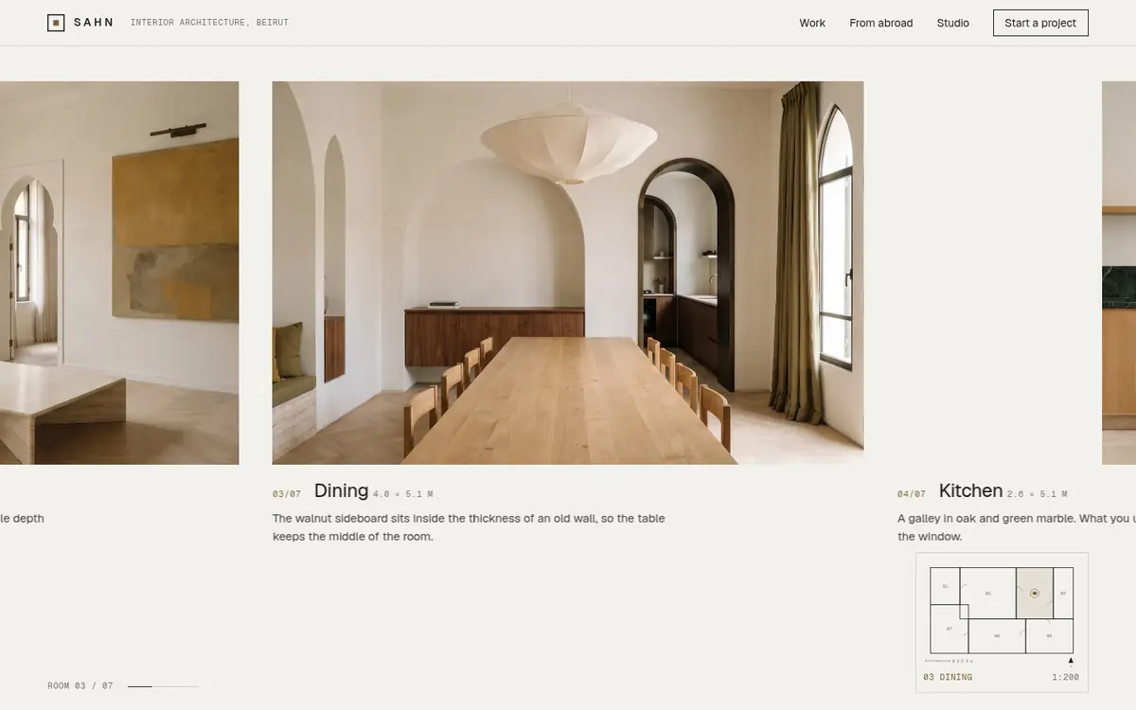Click the ROOM 03 / 07 indicator text
This screenshot has width=1136, height=710.
pyautogui.click(x=80, y=685)
